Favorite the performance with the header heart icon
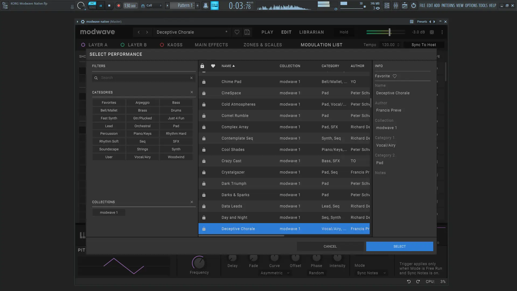This screenshot has height=291, width=517. click(x=237, y=32)
